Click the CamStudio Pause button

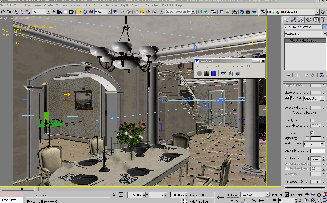coord(207,73)
